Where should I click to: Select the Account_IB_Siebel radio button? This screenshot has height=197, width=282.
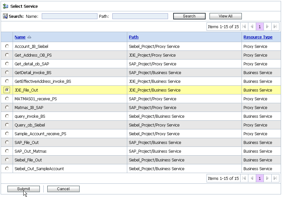click(x=6, y=46)
